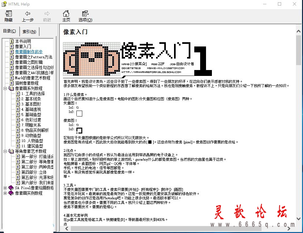
Task: Click page icon beside 猫树像素教程
Action: click(x=12, y=83)
